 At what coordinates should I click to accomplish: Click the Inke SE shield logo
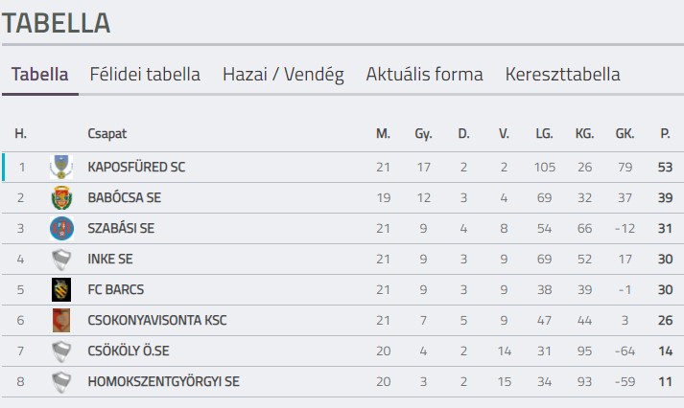pos(61,260)
